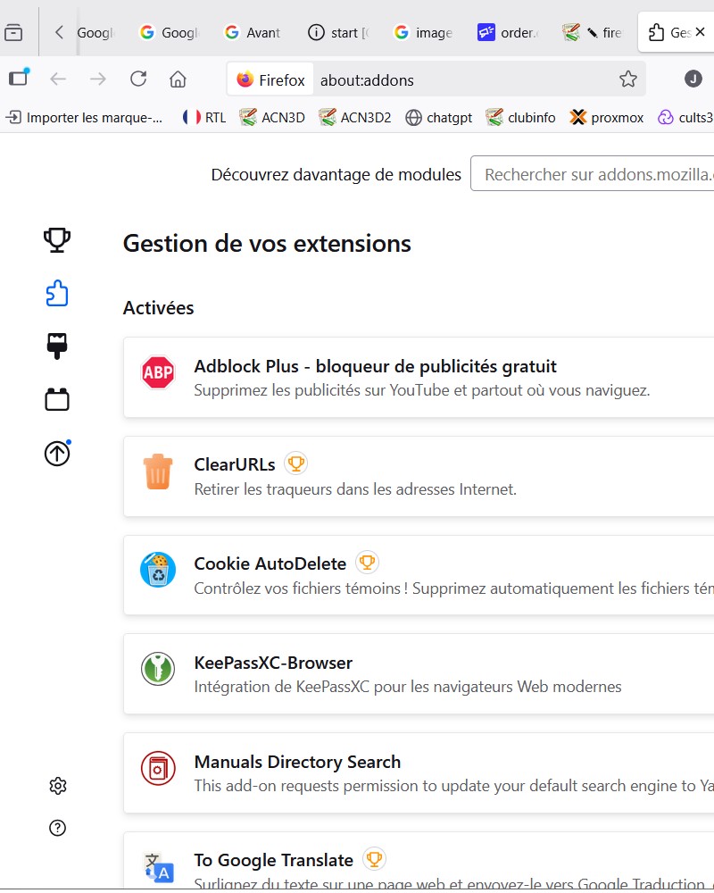The image size is (714, 893).
Task: Open the Plugins category in sidebar
Action: (57, 399)
